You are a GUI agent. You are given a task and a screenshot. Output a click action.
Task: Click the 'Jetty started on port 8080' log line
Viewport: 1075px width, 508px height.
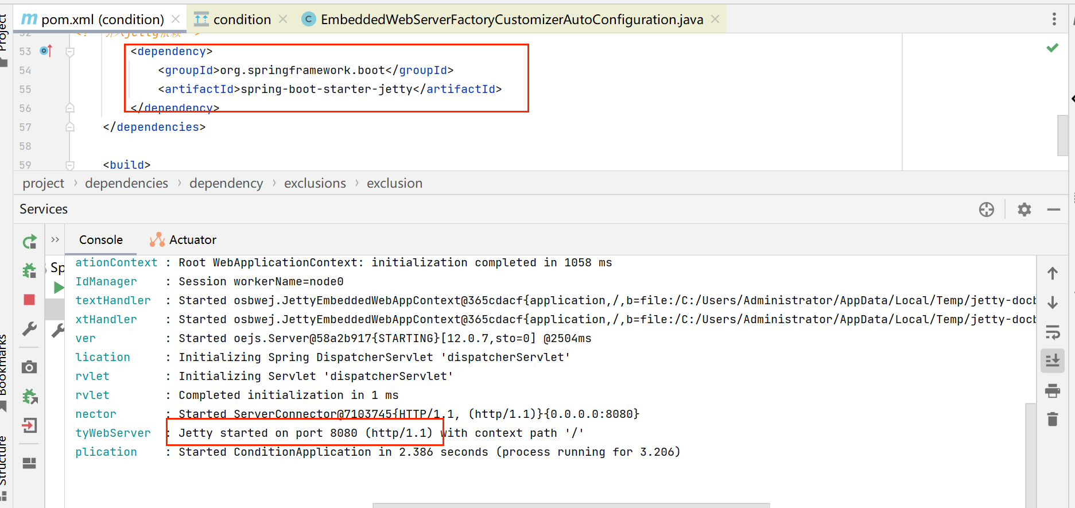click(x=381, y=433)
